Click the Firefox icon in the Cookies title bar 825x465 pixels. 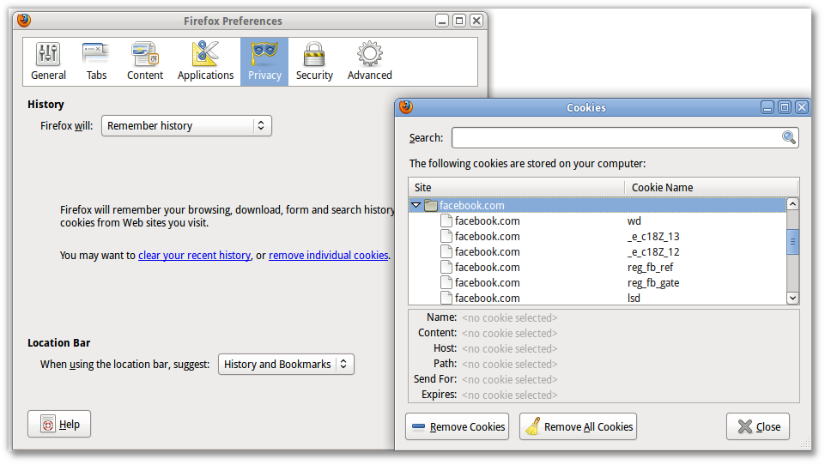pyautogui.click(x=406, y=107)
